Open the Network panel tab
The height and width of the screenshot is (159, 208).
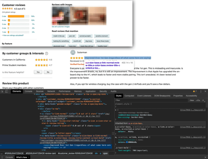click(x=51, y=91)
